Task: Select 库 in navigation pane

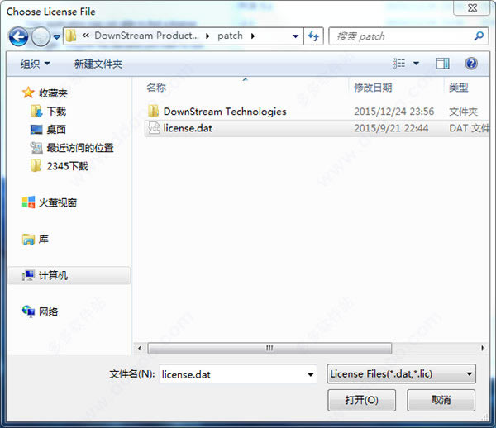Action: coord(43,239)
